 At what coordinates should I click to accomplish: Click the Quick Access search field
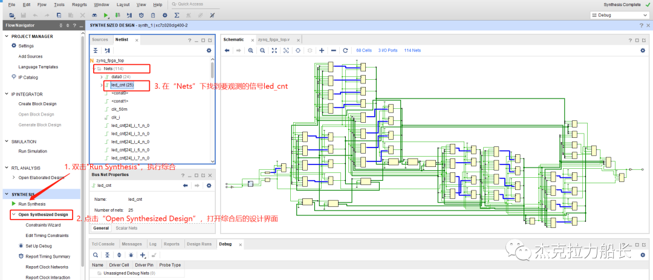coord(193,4)
